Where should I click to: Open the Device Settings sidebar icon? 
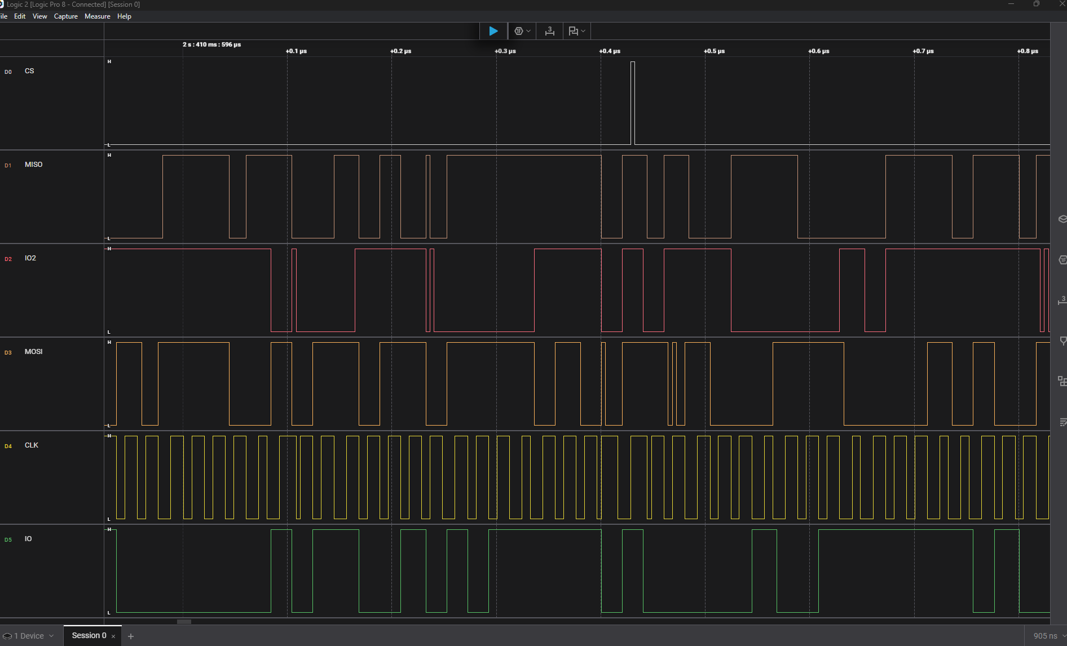(1062, 219)
